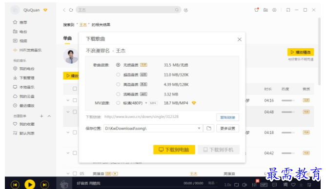Click the 播放精选 button

point(301,52)
